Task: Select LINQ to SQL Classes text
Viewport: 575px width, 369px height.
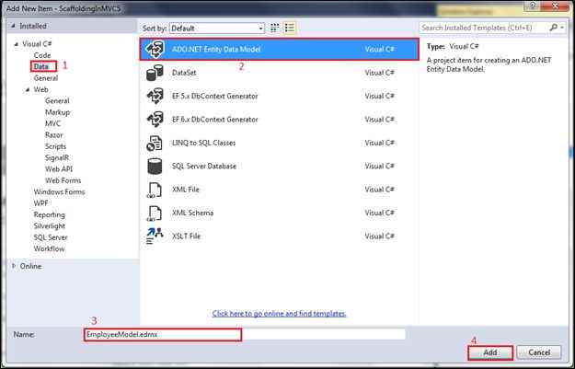Action: 204,143
